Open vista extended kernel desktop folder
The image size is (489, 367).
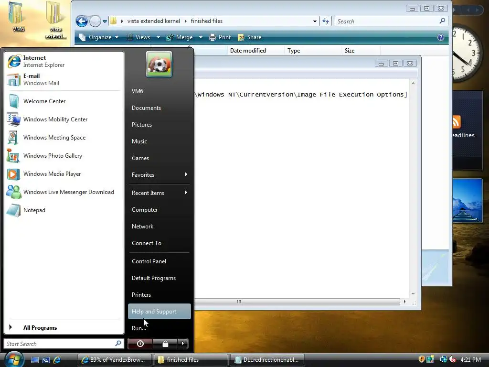56,21
